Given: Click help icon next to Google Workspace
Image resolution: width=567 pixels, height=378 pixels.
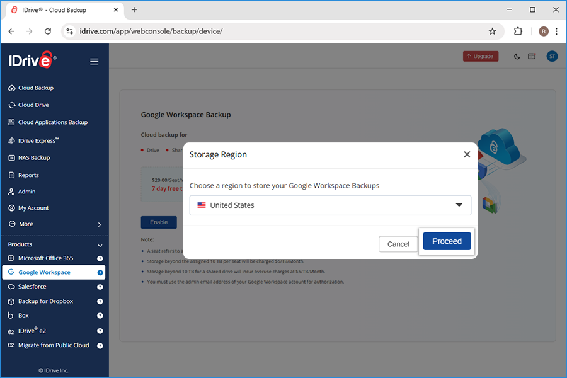Looking at the screenshot, I should coord(100,273).
